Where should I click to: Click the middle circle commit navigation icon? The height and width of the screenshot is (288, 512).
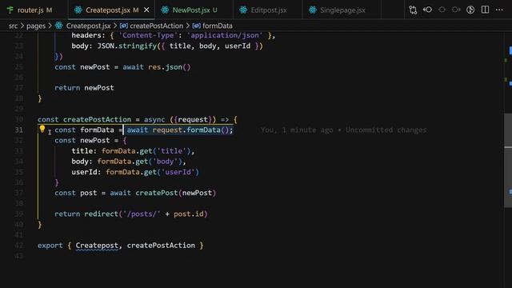click(x=442, y=10)
